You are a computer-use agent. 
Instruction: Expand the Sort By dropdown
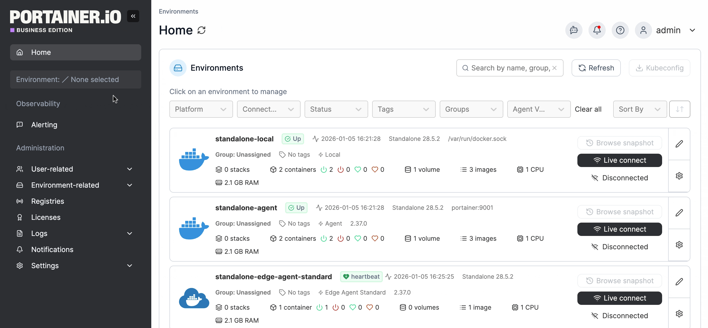click(640, 109)
